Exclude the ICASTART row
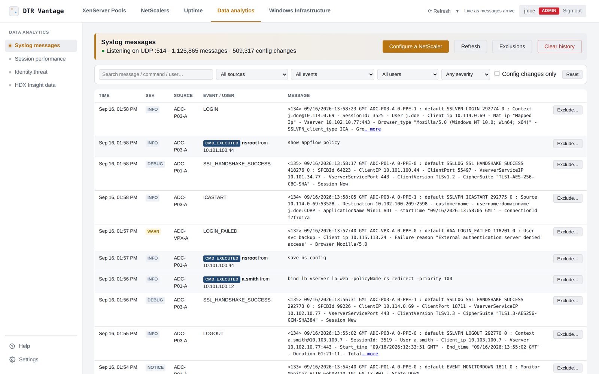This screenshot has height=374, width=599. coord(568,198)
